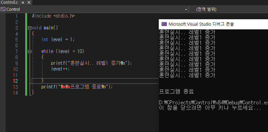268x132 pixels.
Task: Click line number 5 in the gutter
Action: pos(17,40)
